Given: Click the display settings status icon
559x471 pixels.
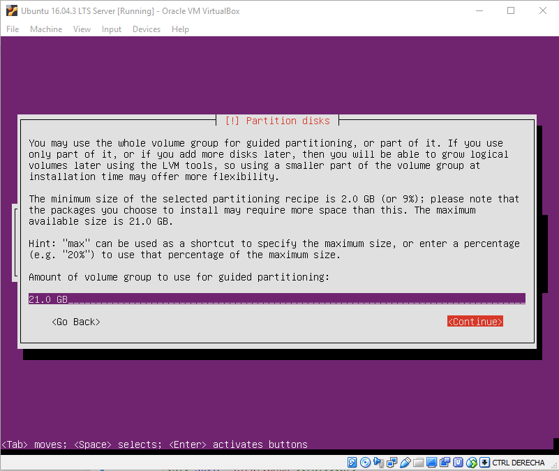Looking at the screenshot, I should point(431,463).
